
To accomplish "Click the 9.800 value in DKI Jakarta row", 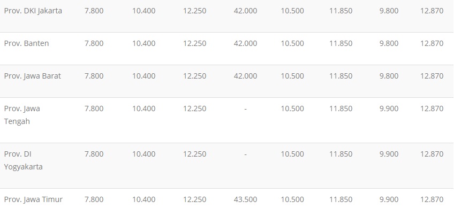I will [x=389, y=11].
